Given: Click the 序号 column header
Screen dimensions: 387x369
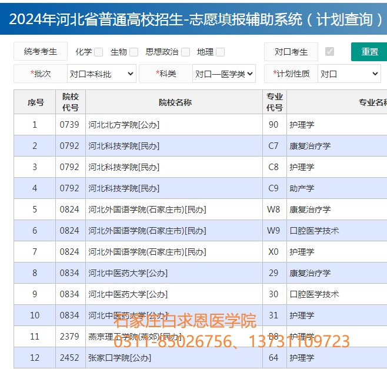Looking at the screenshot, I should coord(35,102).
